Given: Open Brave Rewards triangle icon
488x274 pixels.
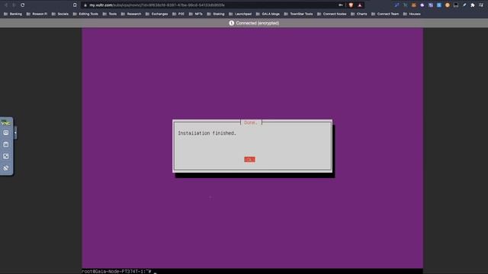Looking at the screenshot, I should (x=360, y=5).
